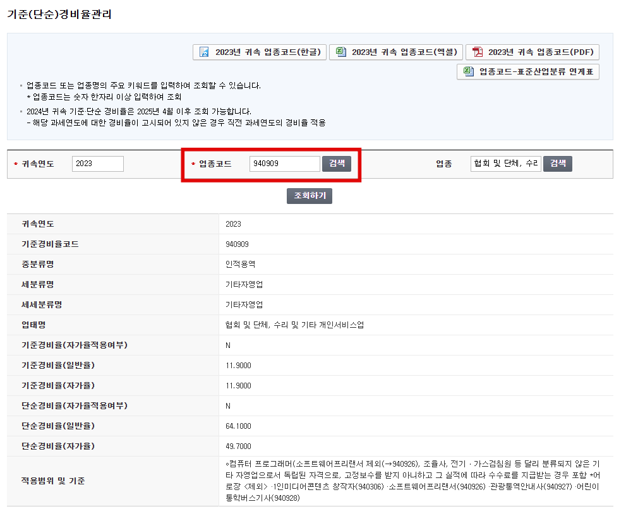Click the Excel icon on 엑셀 업종코드 button
Viewport: 626px width, 509px height.
point(340,52)
